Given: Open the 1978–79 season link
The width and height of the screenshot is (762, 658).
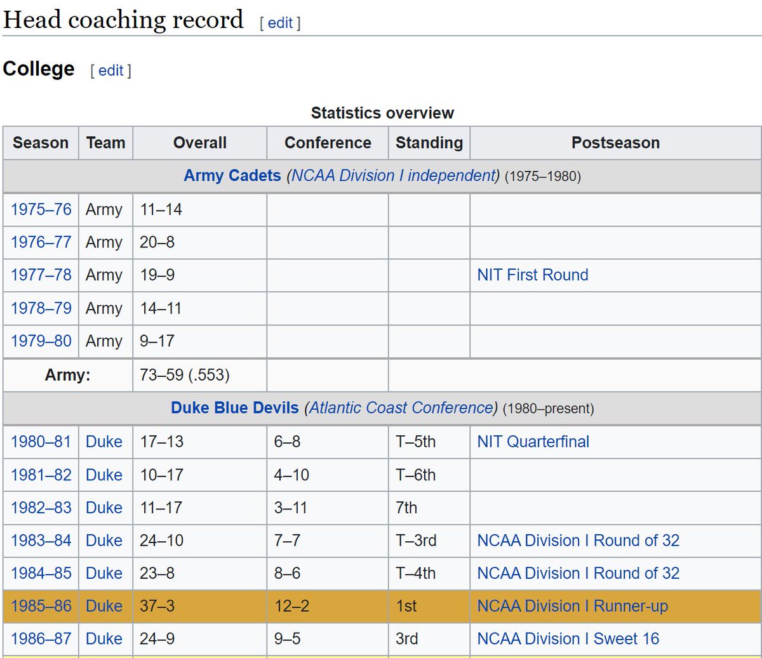Looking at the screenshot, I should click(41, 308).
